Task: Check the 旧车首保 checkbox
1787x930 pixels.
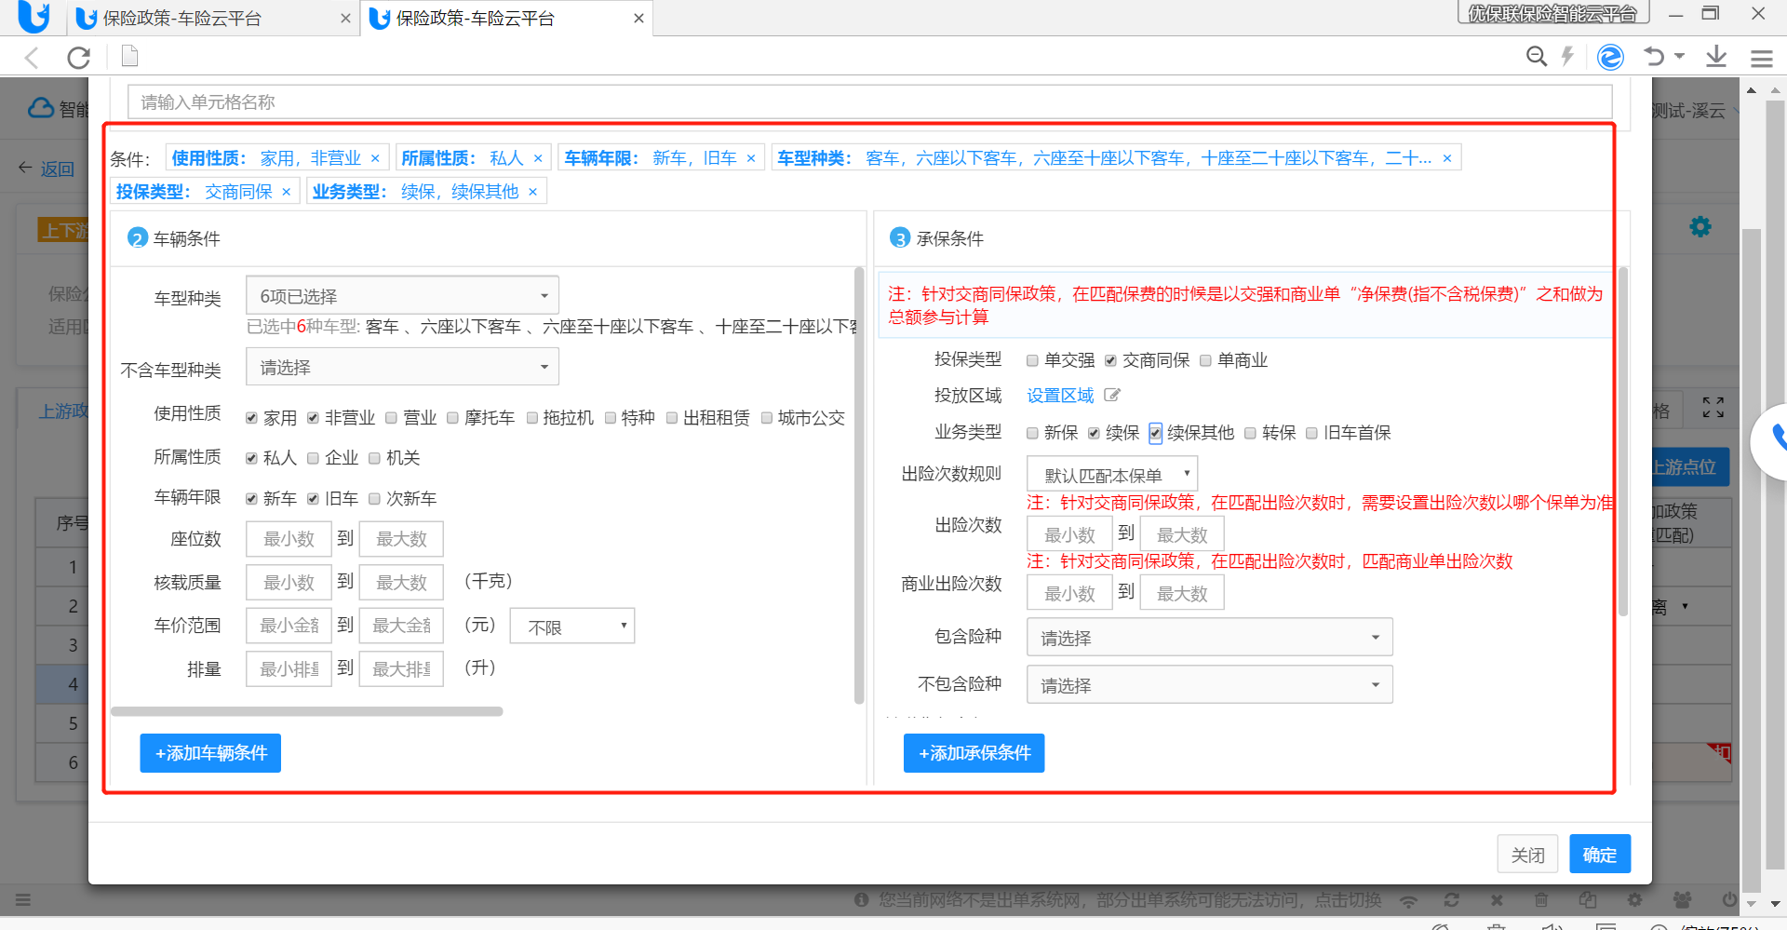Action: point(1311,433)
